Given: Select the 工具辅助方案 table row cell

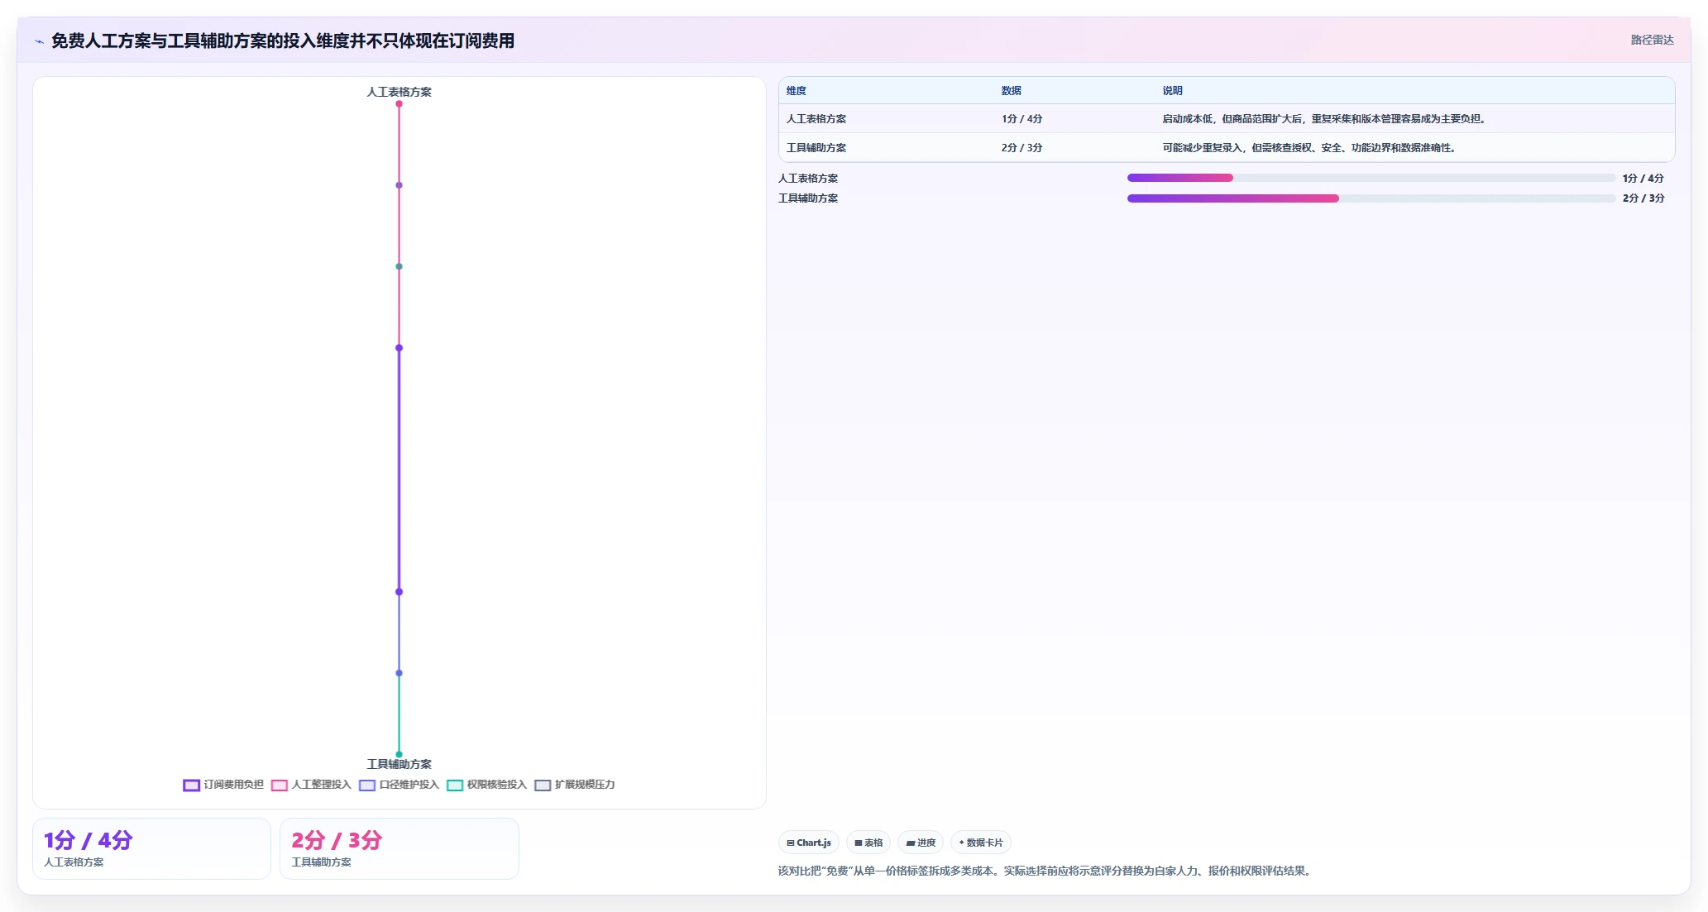Looking at the screenshot, I should 816,148.
